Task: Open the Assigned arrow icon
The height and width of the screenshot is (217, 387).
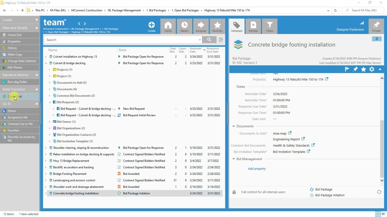Action: [x=201, y=25]
